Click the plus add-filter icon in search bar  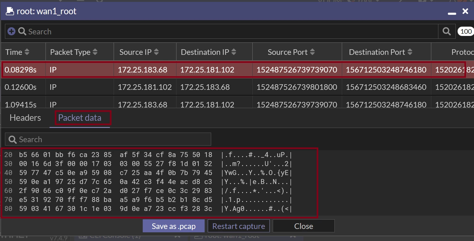click(x=11, y=31)
